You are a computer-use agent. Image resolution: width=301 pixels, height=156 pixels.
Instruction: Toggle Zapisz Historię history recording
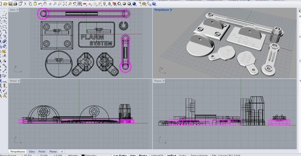[x=199, y=155]
